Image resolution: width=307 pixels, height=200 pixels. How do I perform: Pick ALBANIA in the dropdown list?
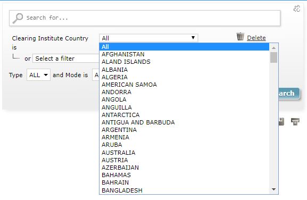coord(184,70)
